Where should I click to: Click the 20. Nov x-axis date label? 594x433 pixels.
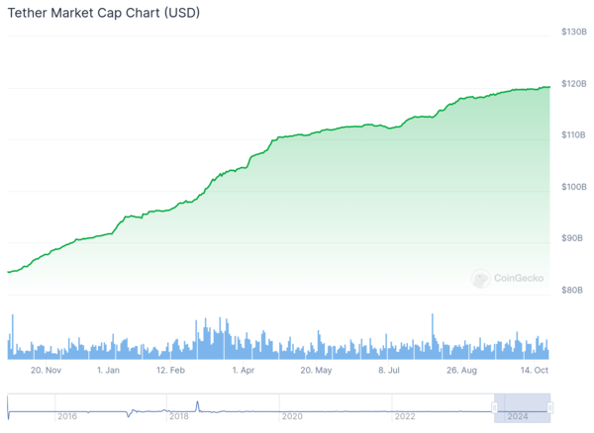click(46, 370)
